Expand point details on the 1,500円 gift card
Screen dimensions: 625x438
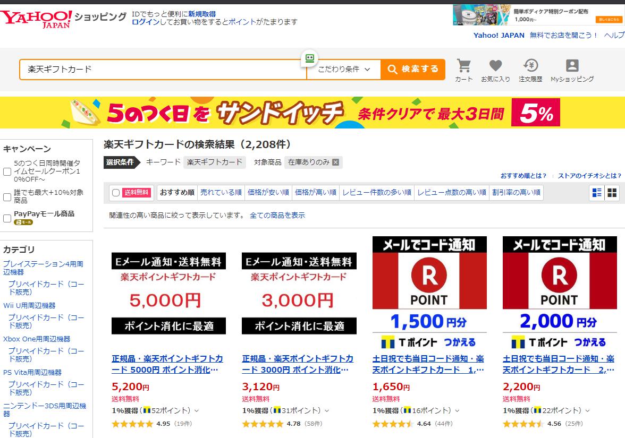(455, 410)
